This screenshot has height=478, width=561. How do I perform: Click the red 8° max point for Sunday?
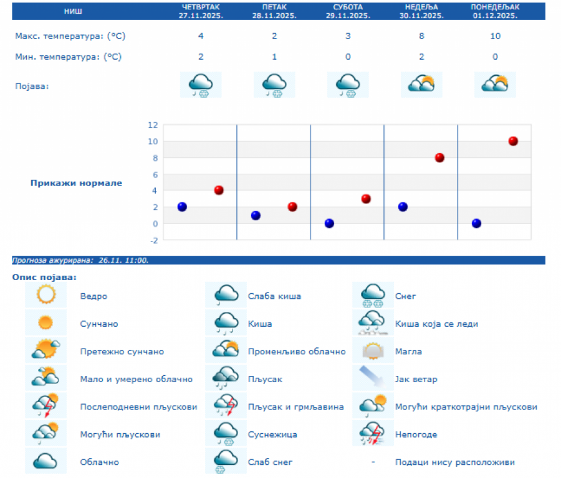click(439, 157)
